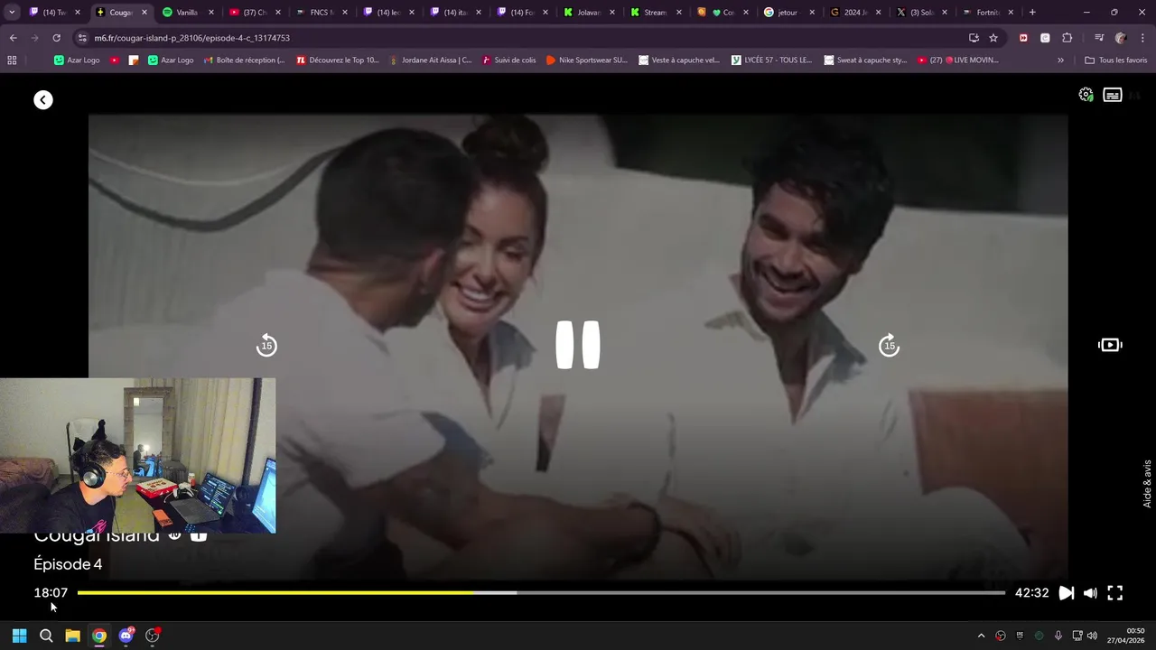Enter fullscreen mode in the player
Image resolution: width=1156 pixels, height=650 pixels.
point(1115,593)
